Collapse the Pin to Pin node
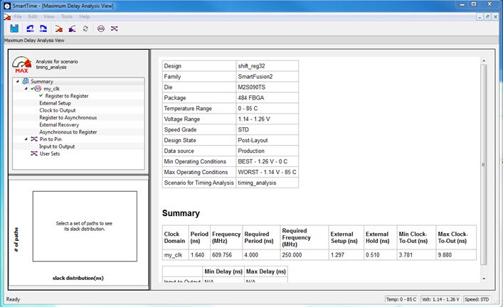The width and height of the screenshot is (503, 307). click(25, 139)
